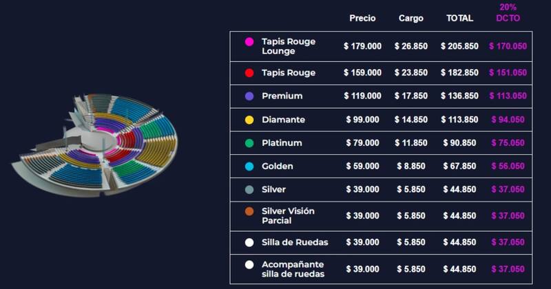Click the Precio column header

(362, 19)
